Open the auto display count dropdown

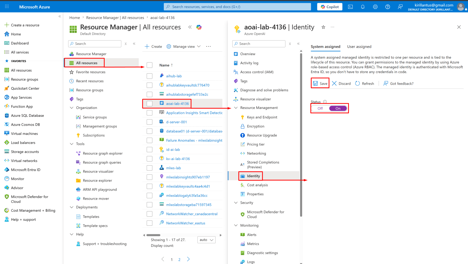(x=207, y=240)
